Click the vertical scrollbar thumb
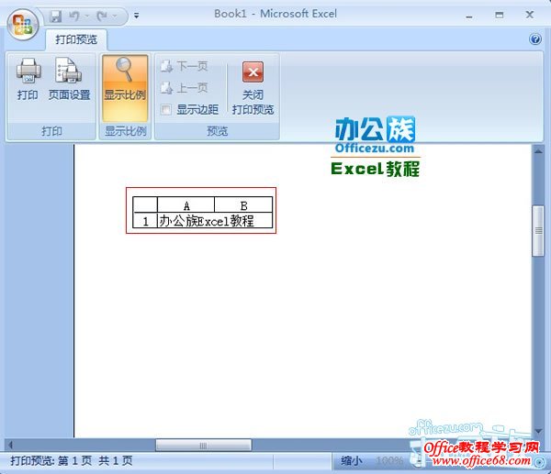Image resolution: width=551 pixels, height=474 pixels. point(538,231)
